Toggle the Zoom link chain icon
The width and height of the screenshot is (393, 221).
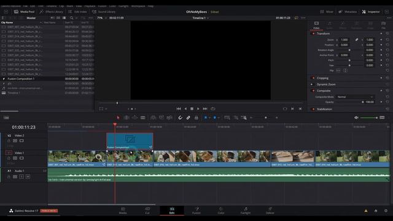[356, 39]
